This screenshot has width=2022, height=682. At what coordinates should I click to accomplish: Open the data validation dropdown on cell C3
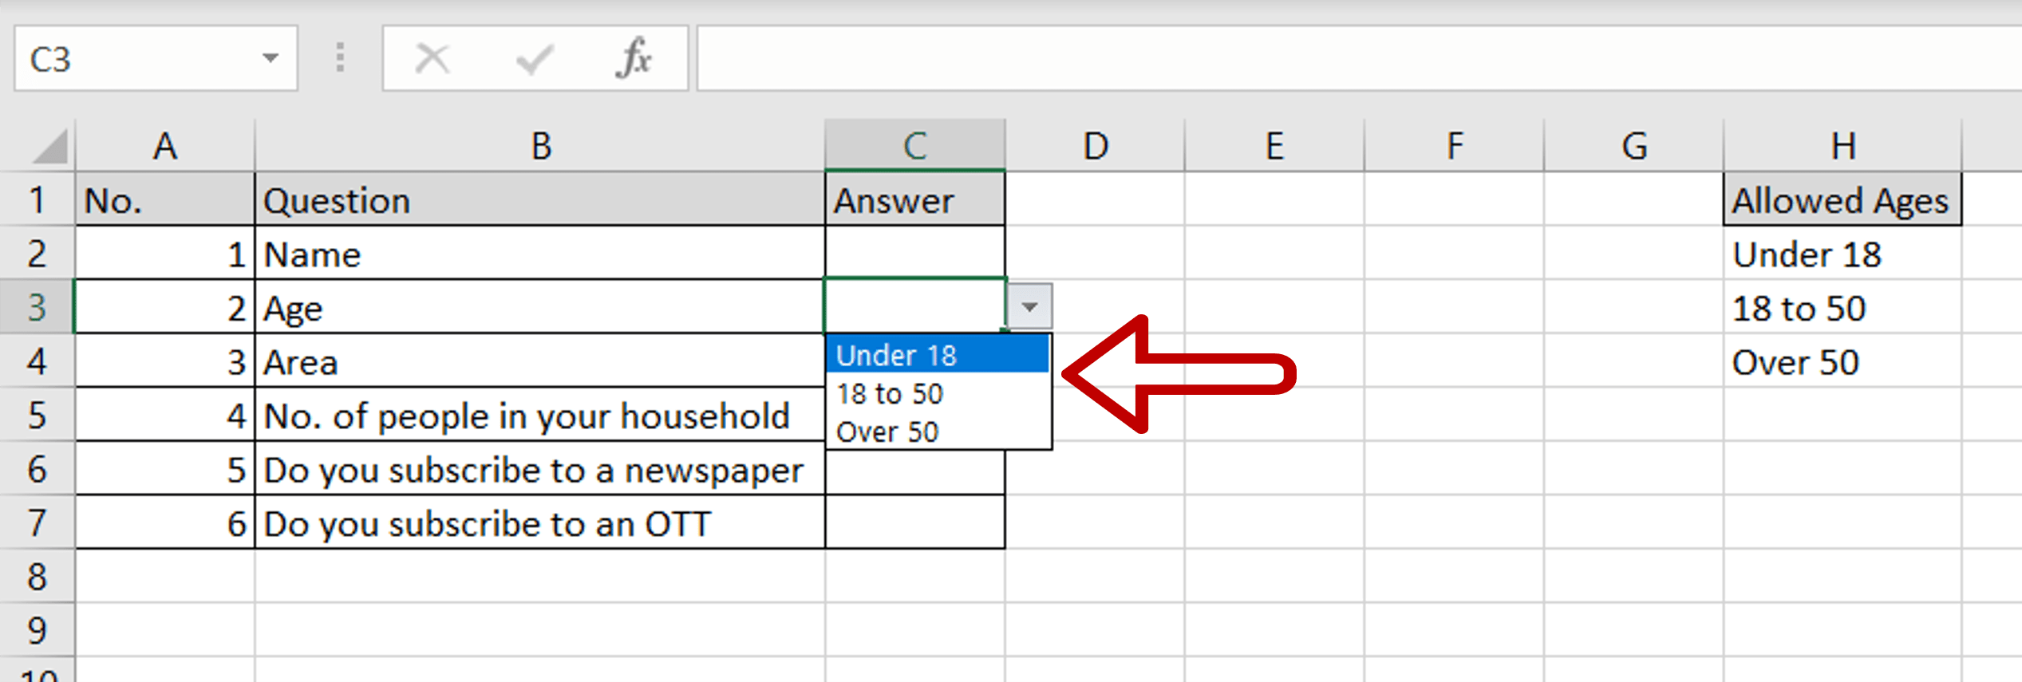(x=1028, y=306)
